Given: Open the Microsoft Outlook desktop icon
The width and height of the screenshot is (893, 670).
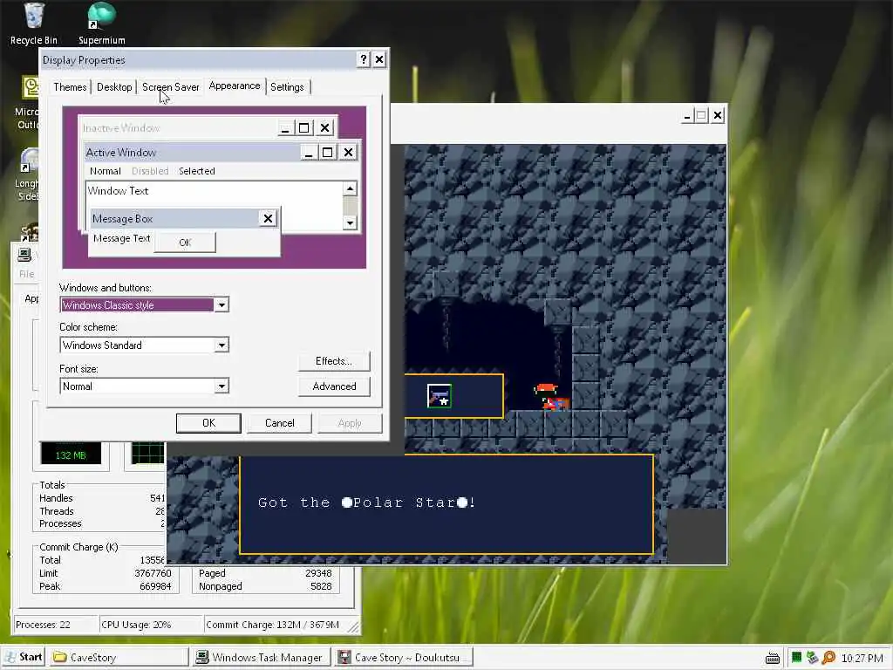Looking at the screenshot, I should (29, 103).
